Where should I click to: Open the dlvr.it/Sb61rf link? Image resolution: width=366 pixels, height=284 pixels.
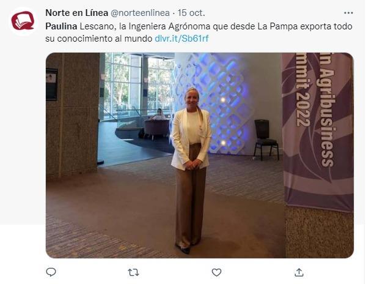pyautogui.click(x=181, y=39)
